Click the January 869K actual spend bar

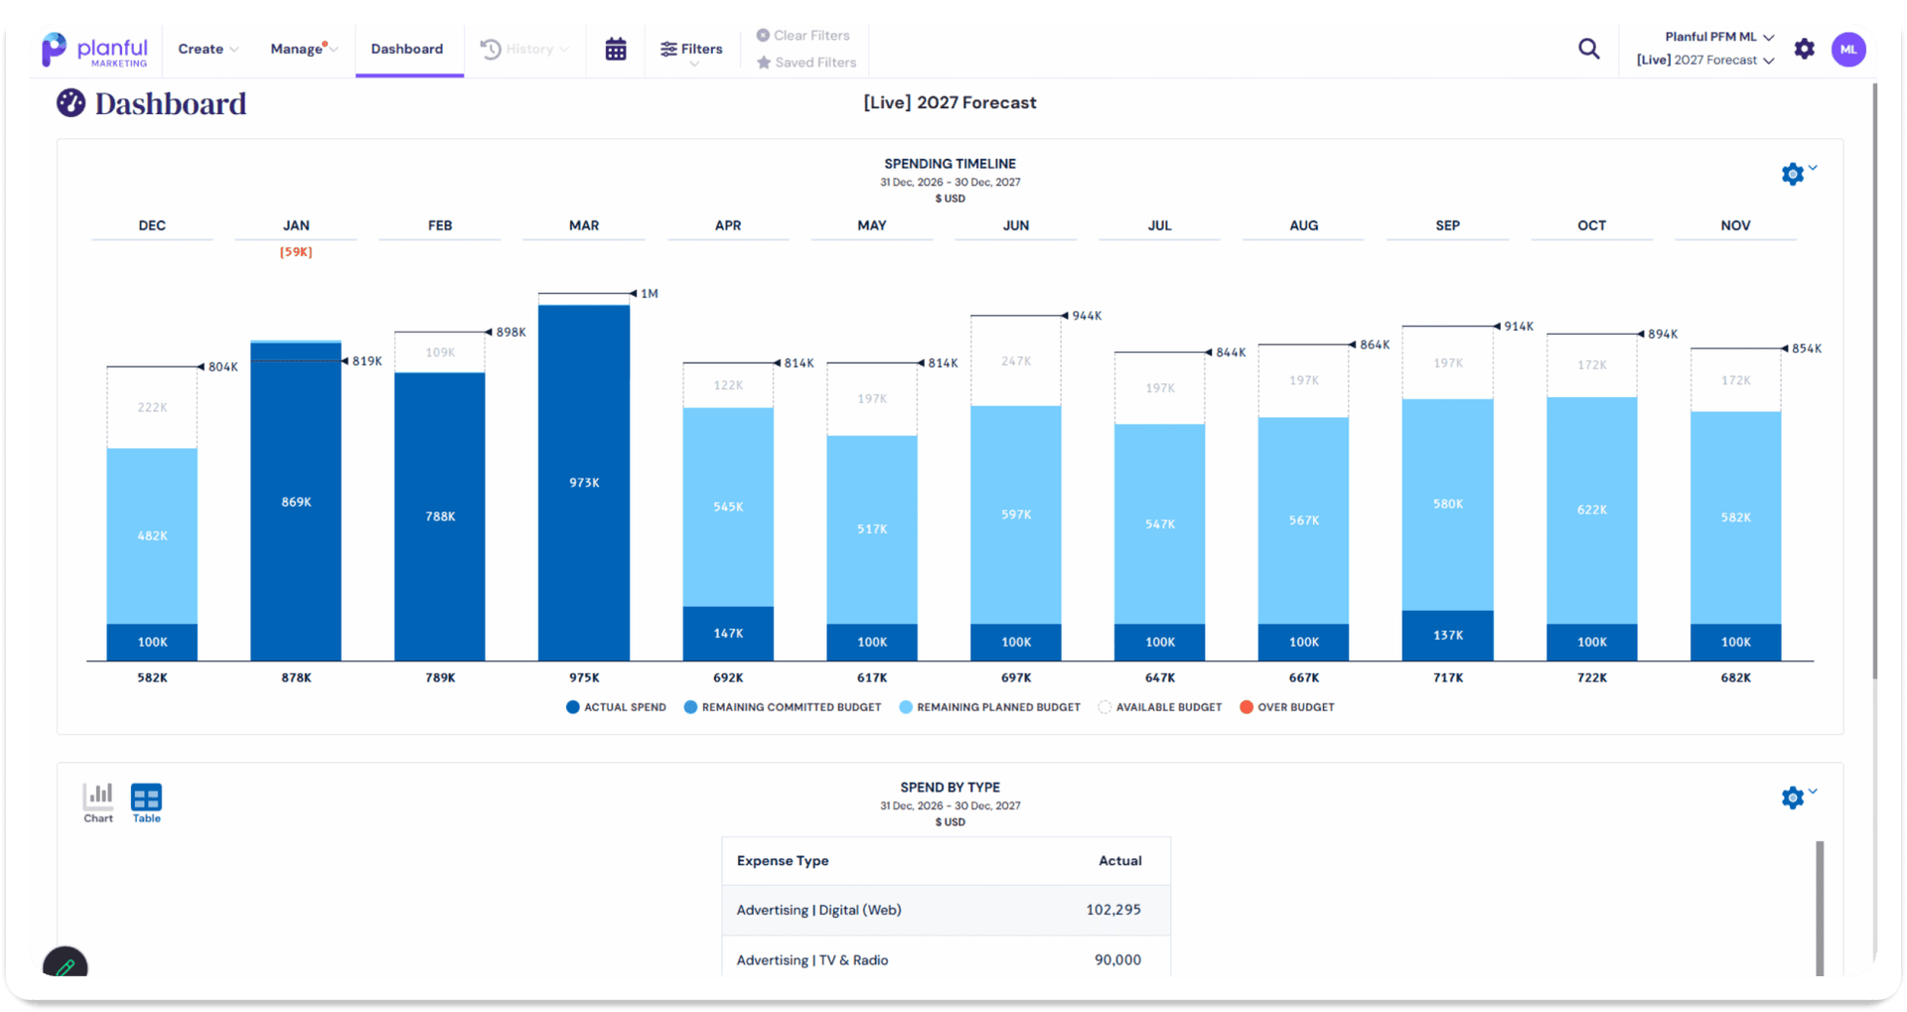click(296, 503)
